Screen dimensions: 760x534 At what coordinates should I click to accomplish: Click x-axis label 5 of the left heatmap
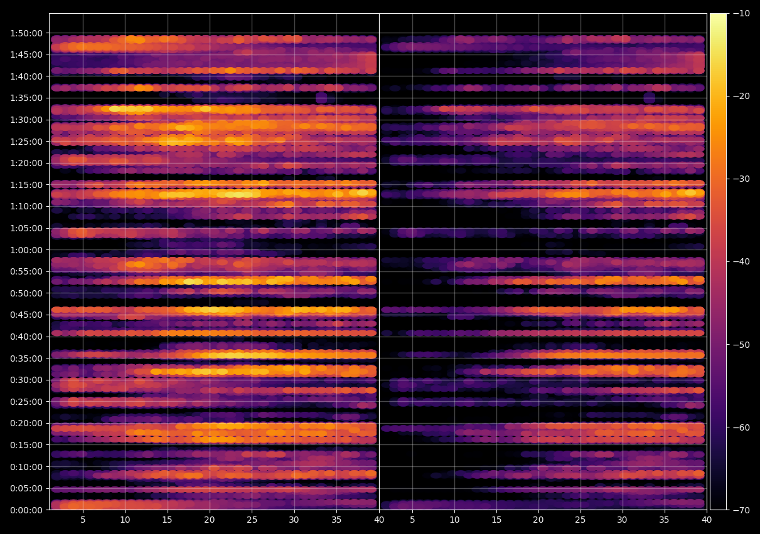coord(83,520)
